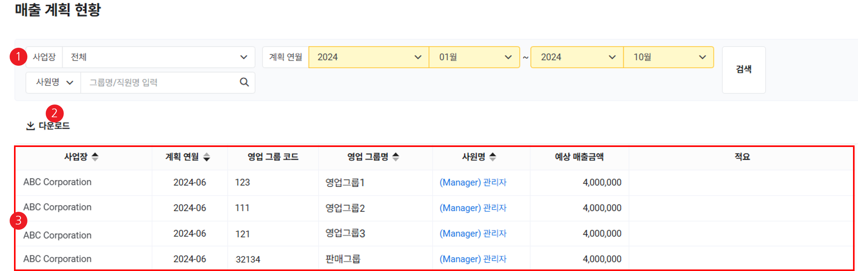Click the magnifier search icon in name field
858x271 pixels.
click(244, 82)
